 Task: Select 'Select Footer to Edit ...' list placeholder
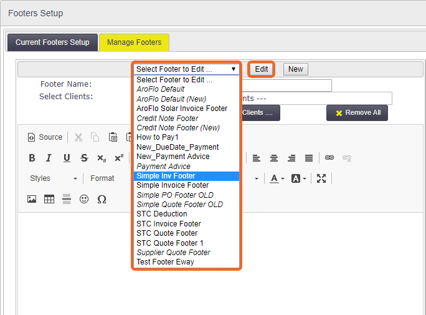click(186, 80)
